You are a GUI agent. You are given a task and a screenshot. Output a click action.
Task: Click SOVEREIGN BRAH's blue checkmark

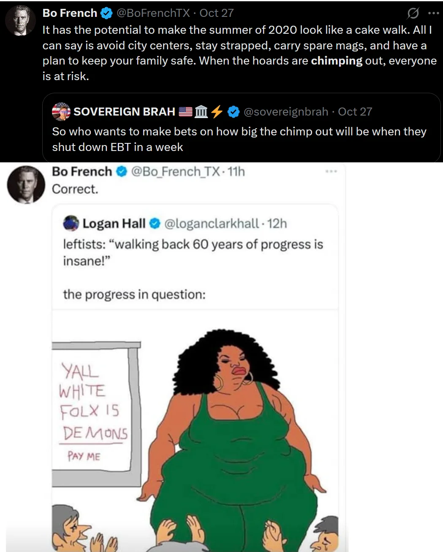tap(232, 111)
